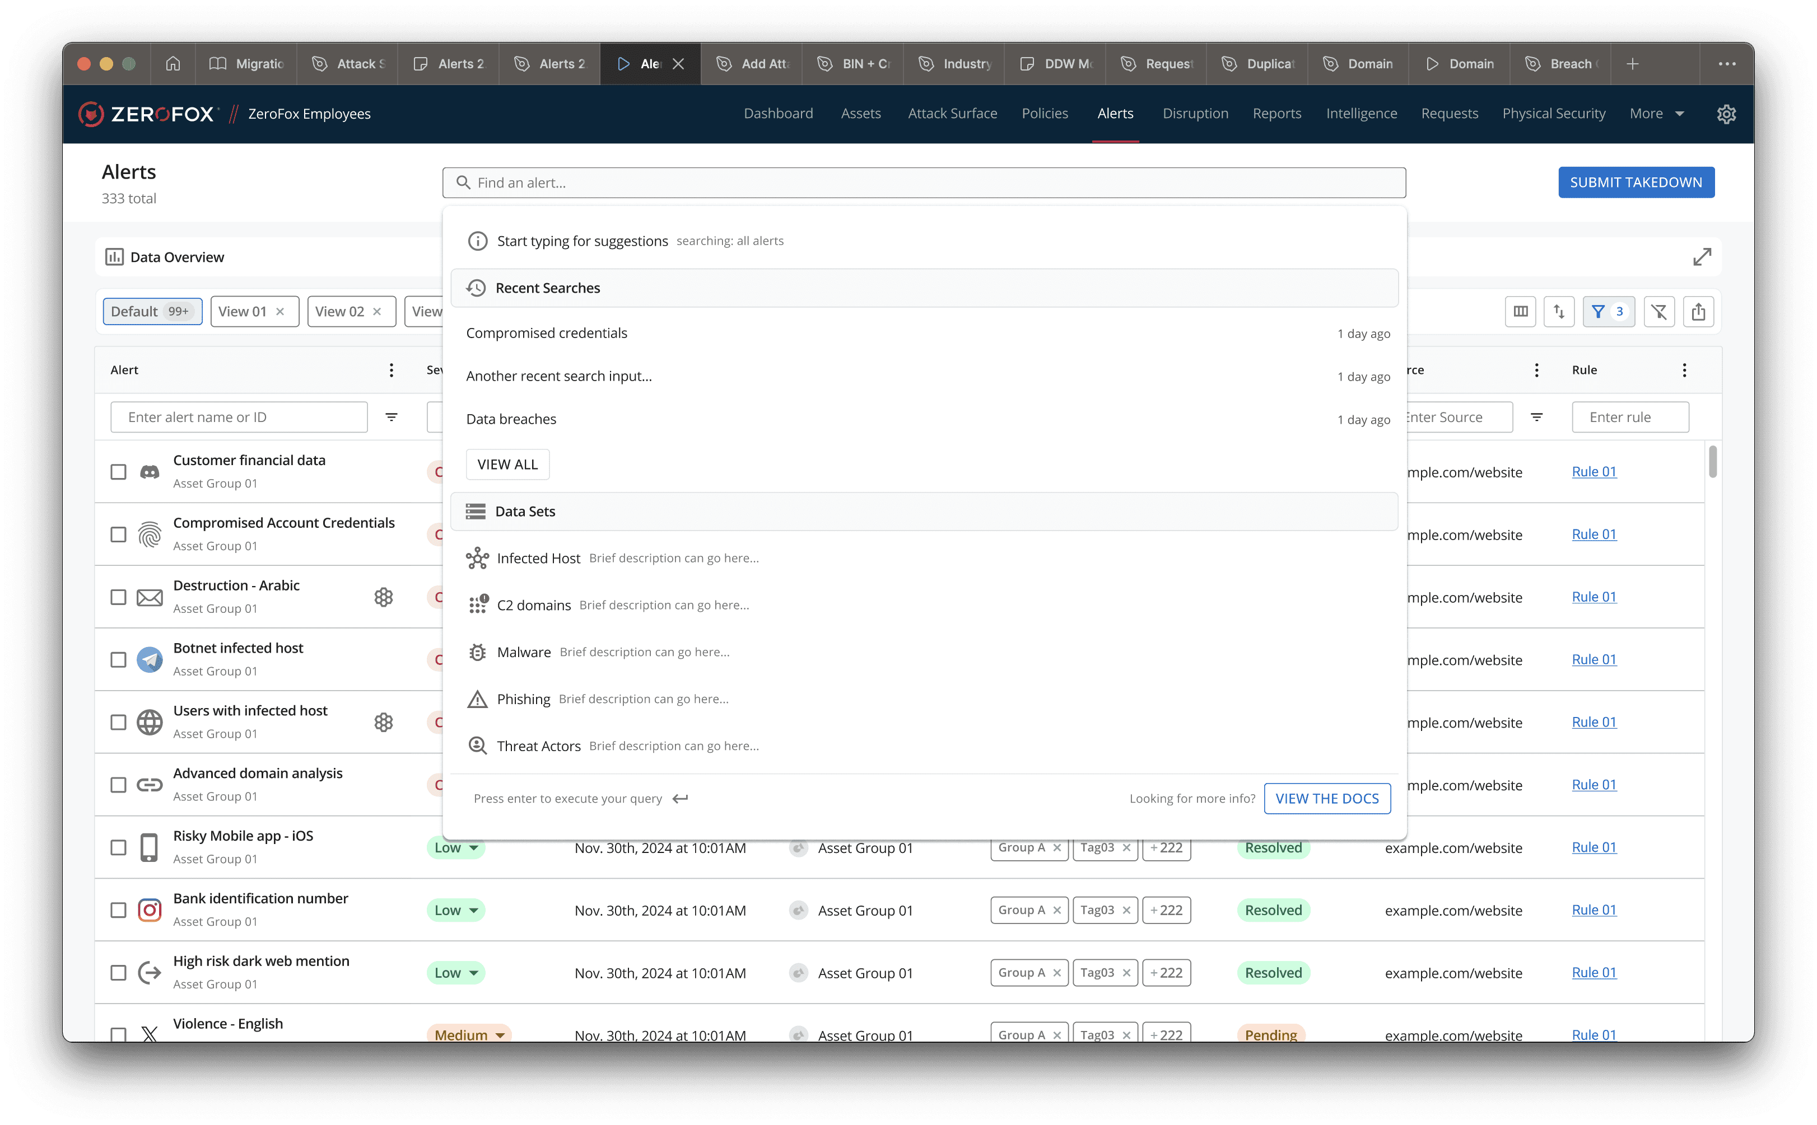Screen dimensions: 1817x1125
Task: Click the VIEW THE DOCS button
Action: (1326, 798)
